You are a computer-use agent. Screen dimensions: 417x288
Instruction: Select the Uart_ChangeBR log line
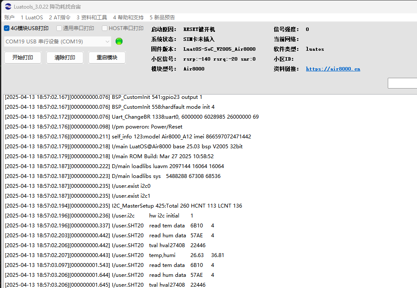(x=132, y=117)
